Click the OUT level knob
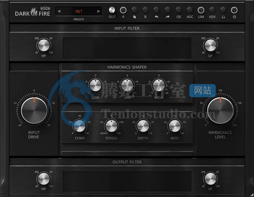This screenshot has width=254, height=197. pos(112,10)
